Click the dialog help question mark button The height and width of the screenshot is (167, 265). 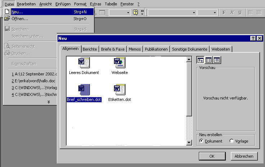tap(253, 38)
